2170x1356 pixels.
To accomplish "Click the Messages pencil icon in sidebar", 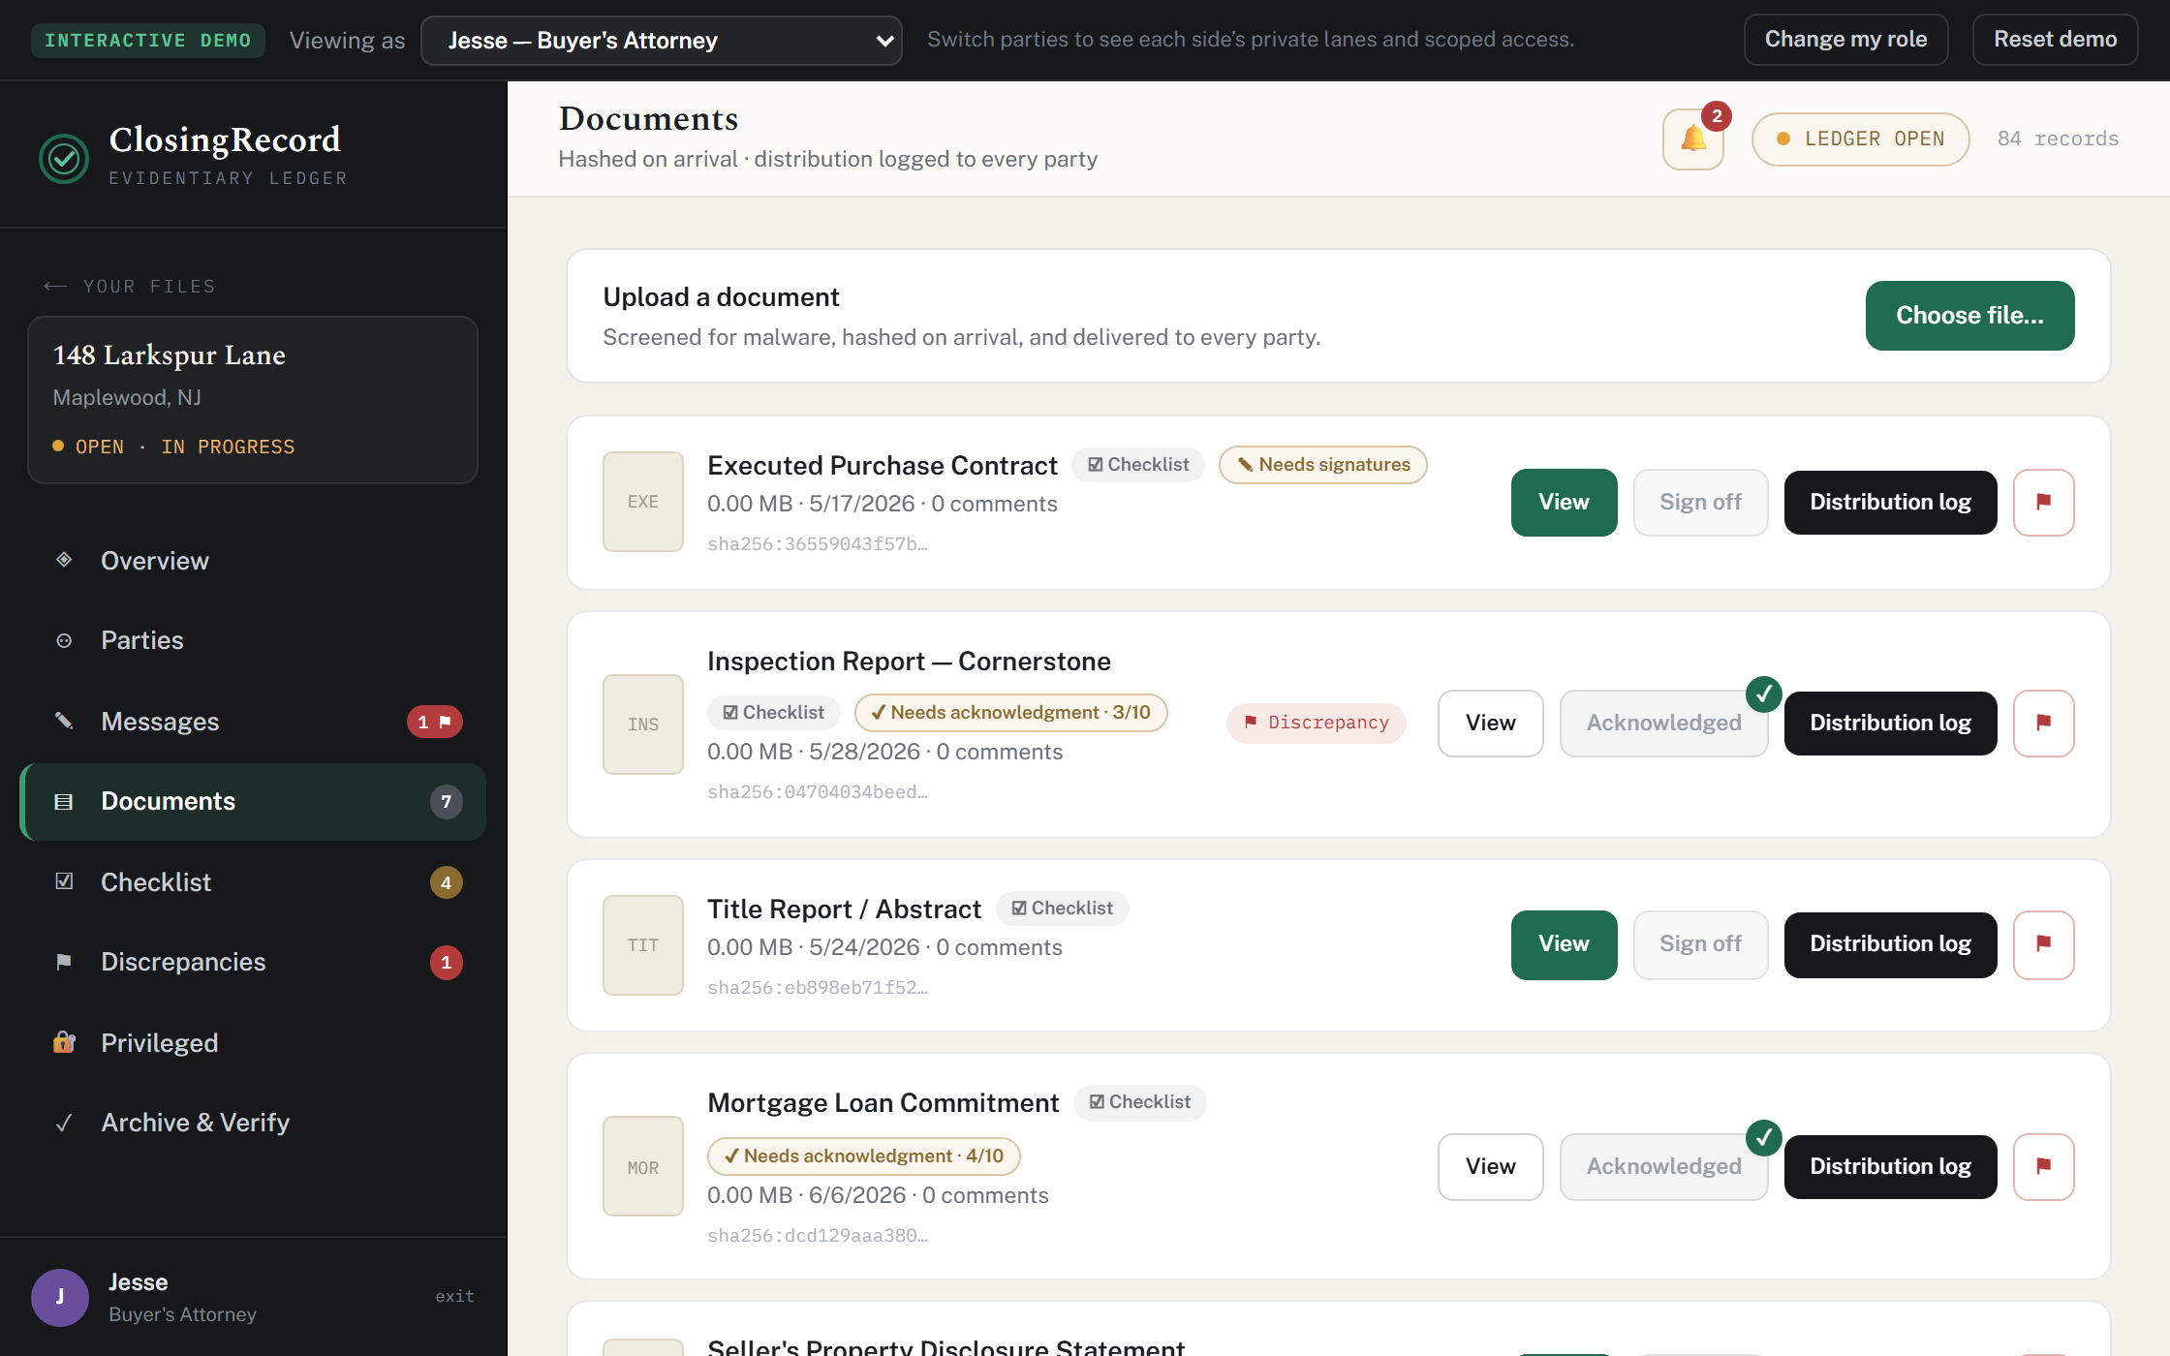I will 64,721.
